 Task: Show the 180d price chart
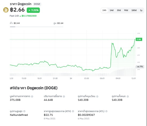134,10
